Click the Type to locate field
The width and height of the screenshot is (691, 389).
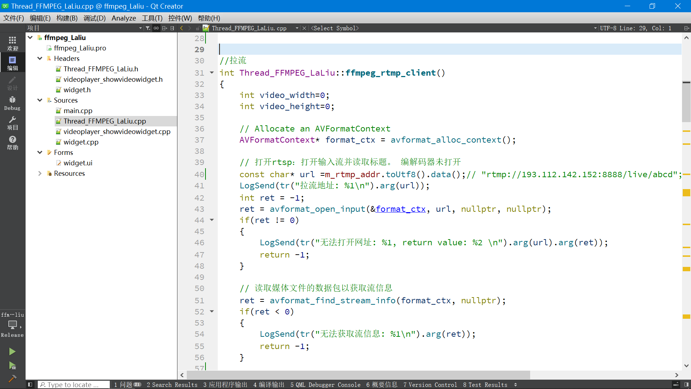[74, 385]
